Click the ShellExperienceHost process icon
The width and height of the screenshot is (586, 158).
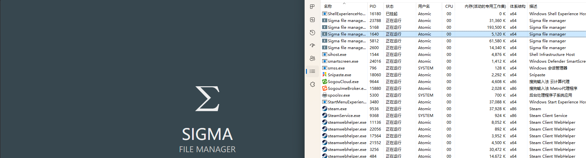pos(324,14)
